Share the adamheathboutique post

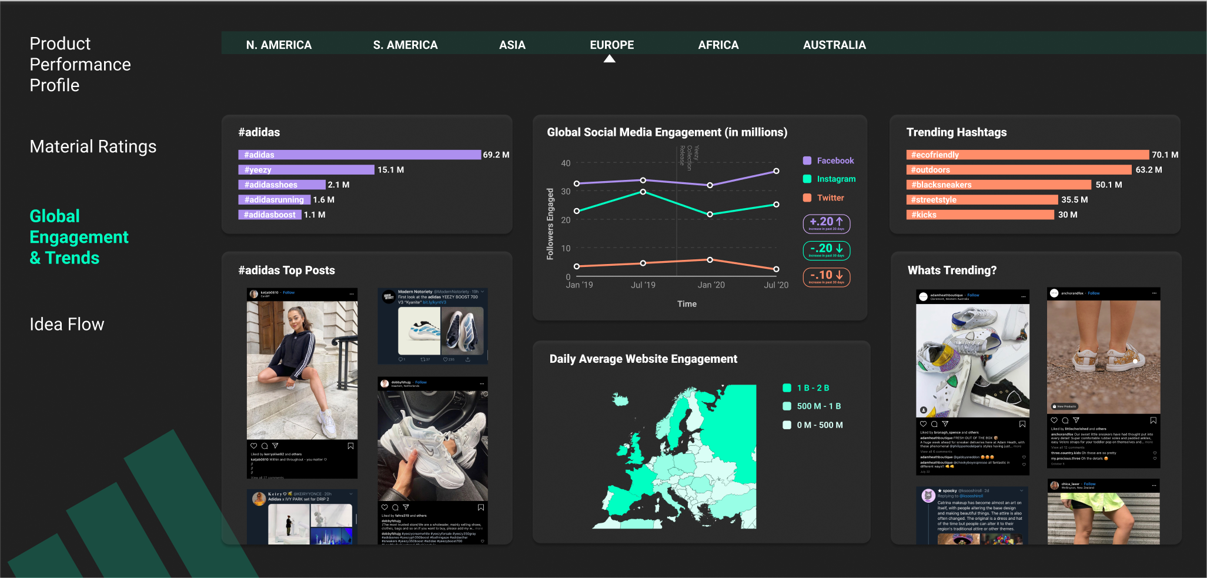click(x=945, y=423)
